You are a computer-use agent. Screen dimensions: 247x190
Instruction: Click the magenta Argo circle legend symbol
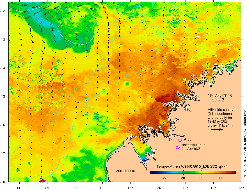180,140
